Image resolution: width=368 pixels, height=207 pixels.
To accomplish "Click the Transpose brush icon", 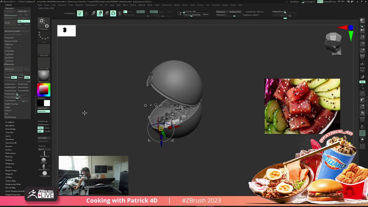I will pos(44,24).
